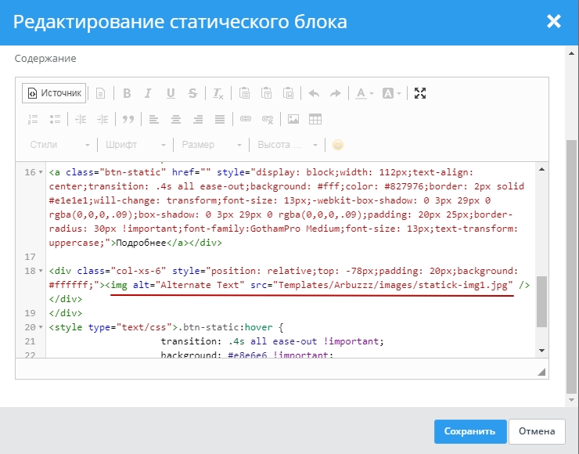Expand the Размер size dropdown
579x454 pixels.
tap(210, 145)
